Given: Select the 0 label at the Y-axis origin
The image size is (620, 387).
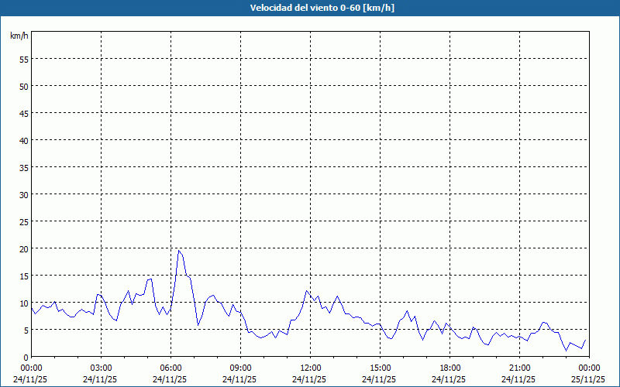Looking at the screenshot, I should point(26,357).
